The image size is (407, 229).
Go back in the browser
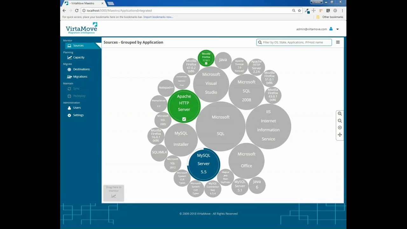(x=64, y=10)
